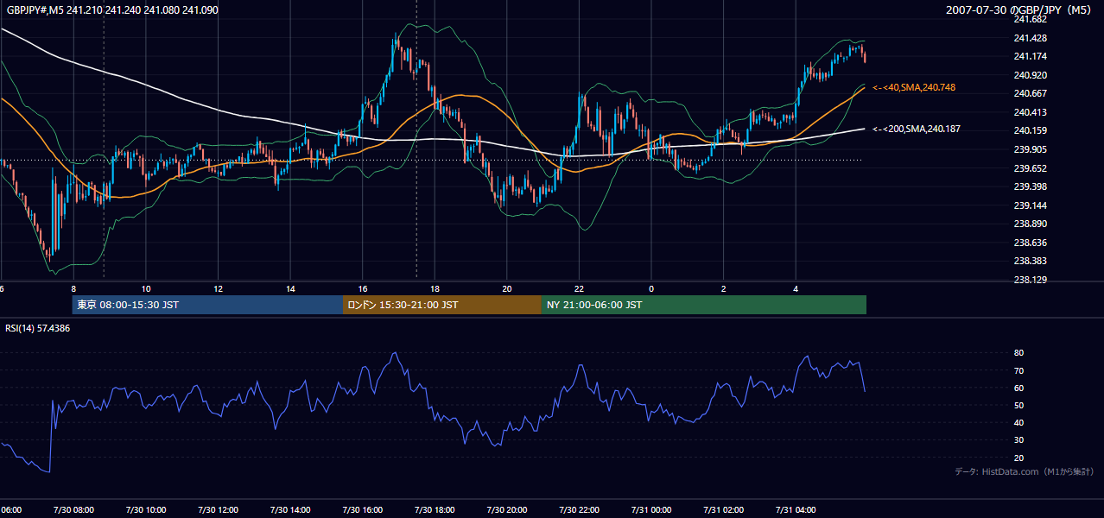Screen dimensions: 1104x518
Task: Click hour tick 8 under the price chart
Action: coord(73,289)
